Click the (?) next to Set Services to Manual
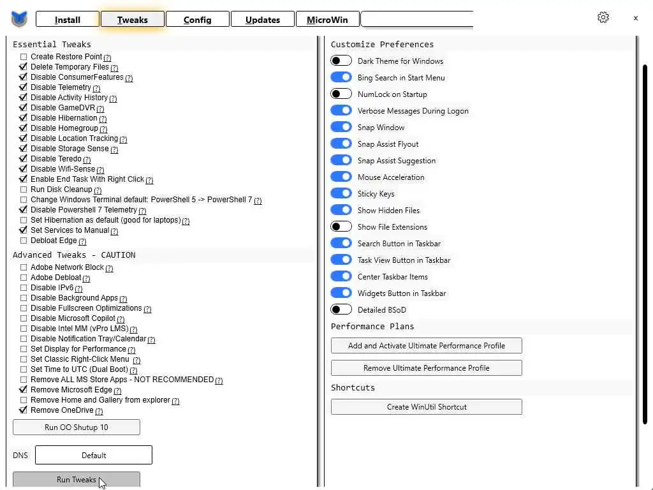This screenshot has width=653, height=490. coord(115,231)
